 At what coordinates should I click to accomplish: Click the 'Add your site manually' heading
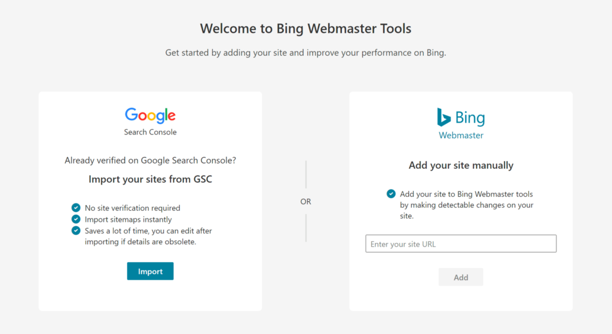click(x=461, y=165)
